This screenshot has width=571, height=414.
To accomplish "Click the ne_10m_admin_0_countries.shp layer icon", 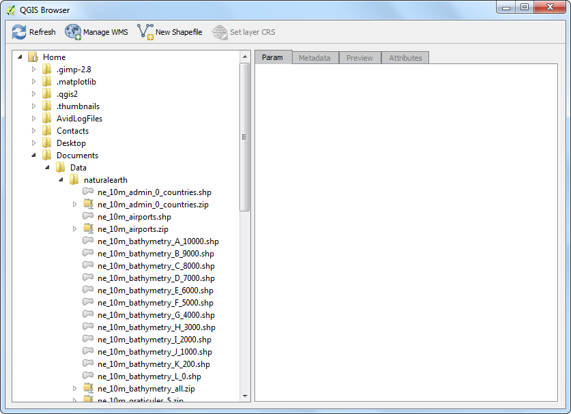I will pyautogui.click(x=88, y=191).
